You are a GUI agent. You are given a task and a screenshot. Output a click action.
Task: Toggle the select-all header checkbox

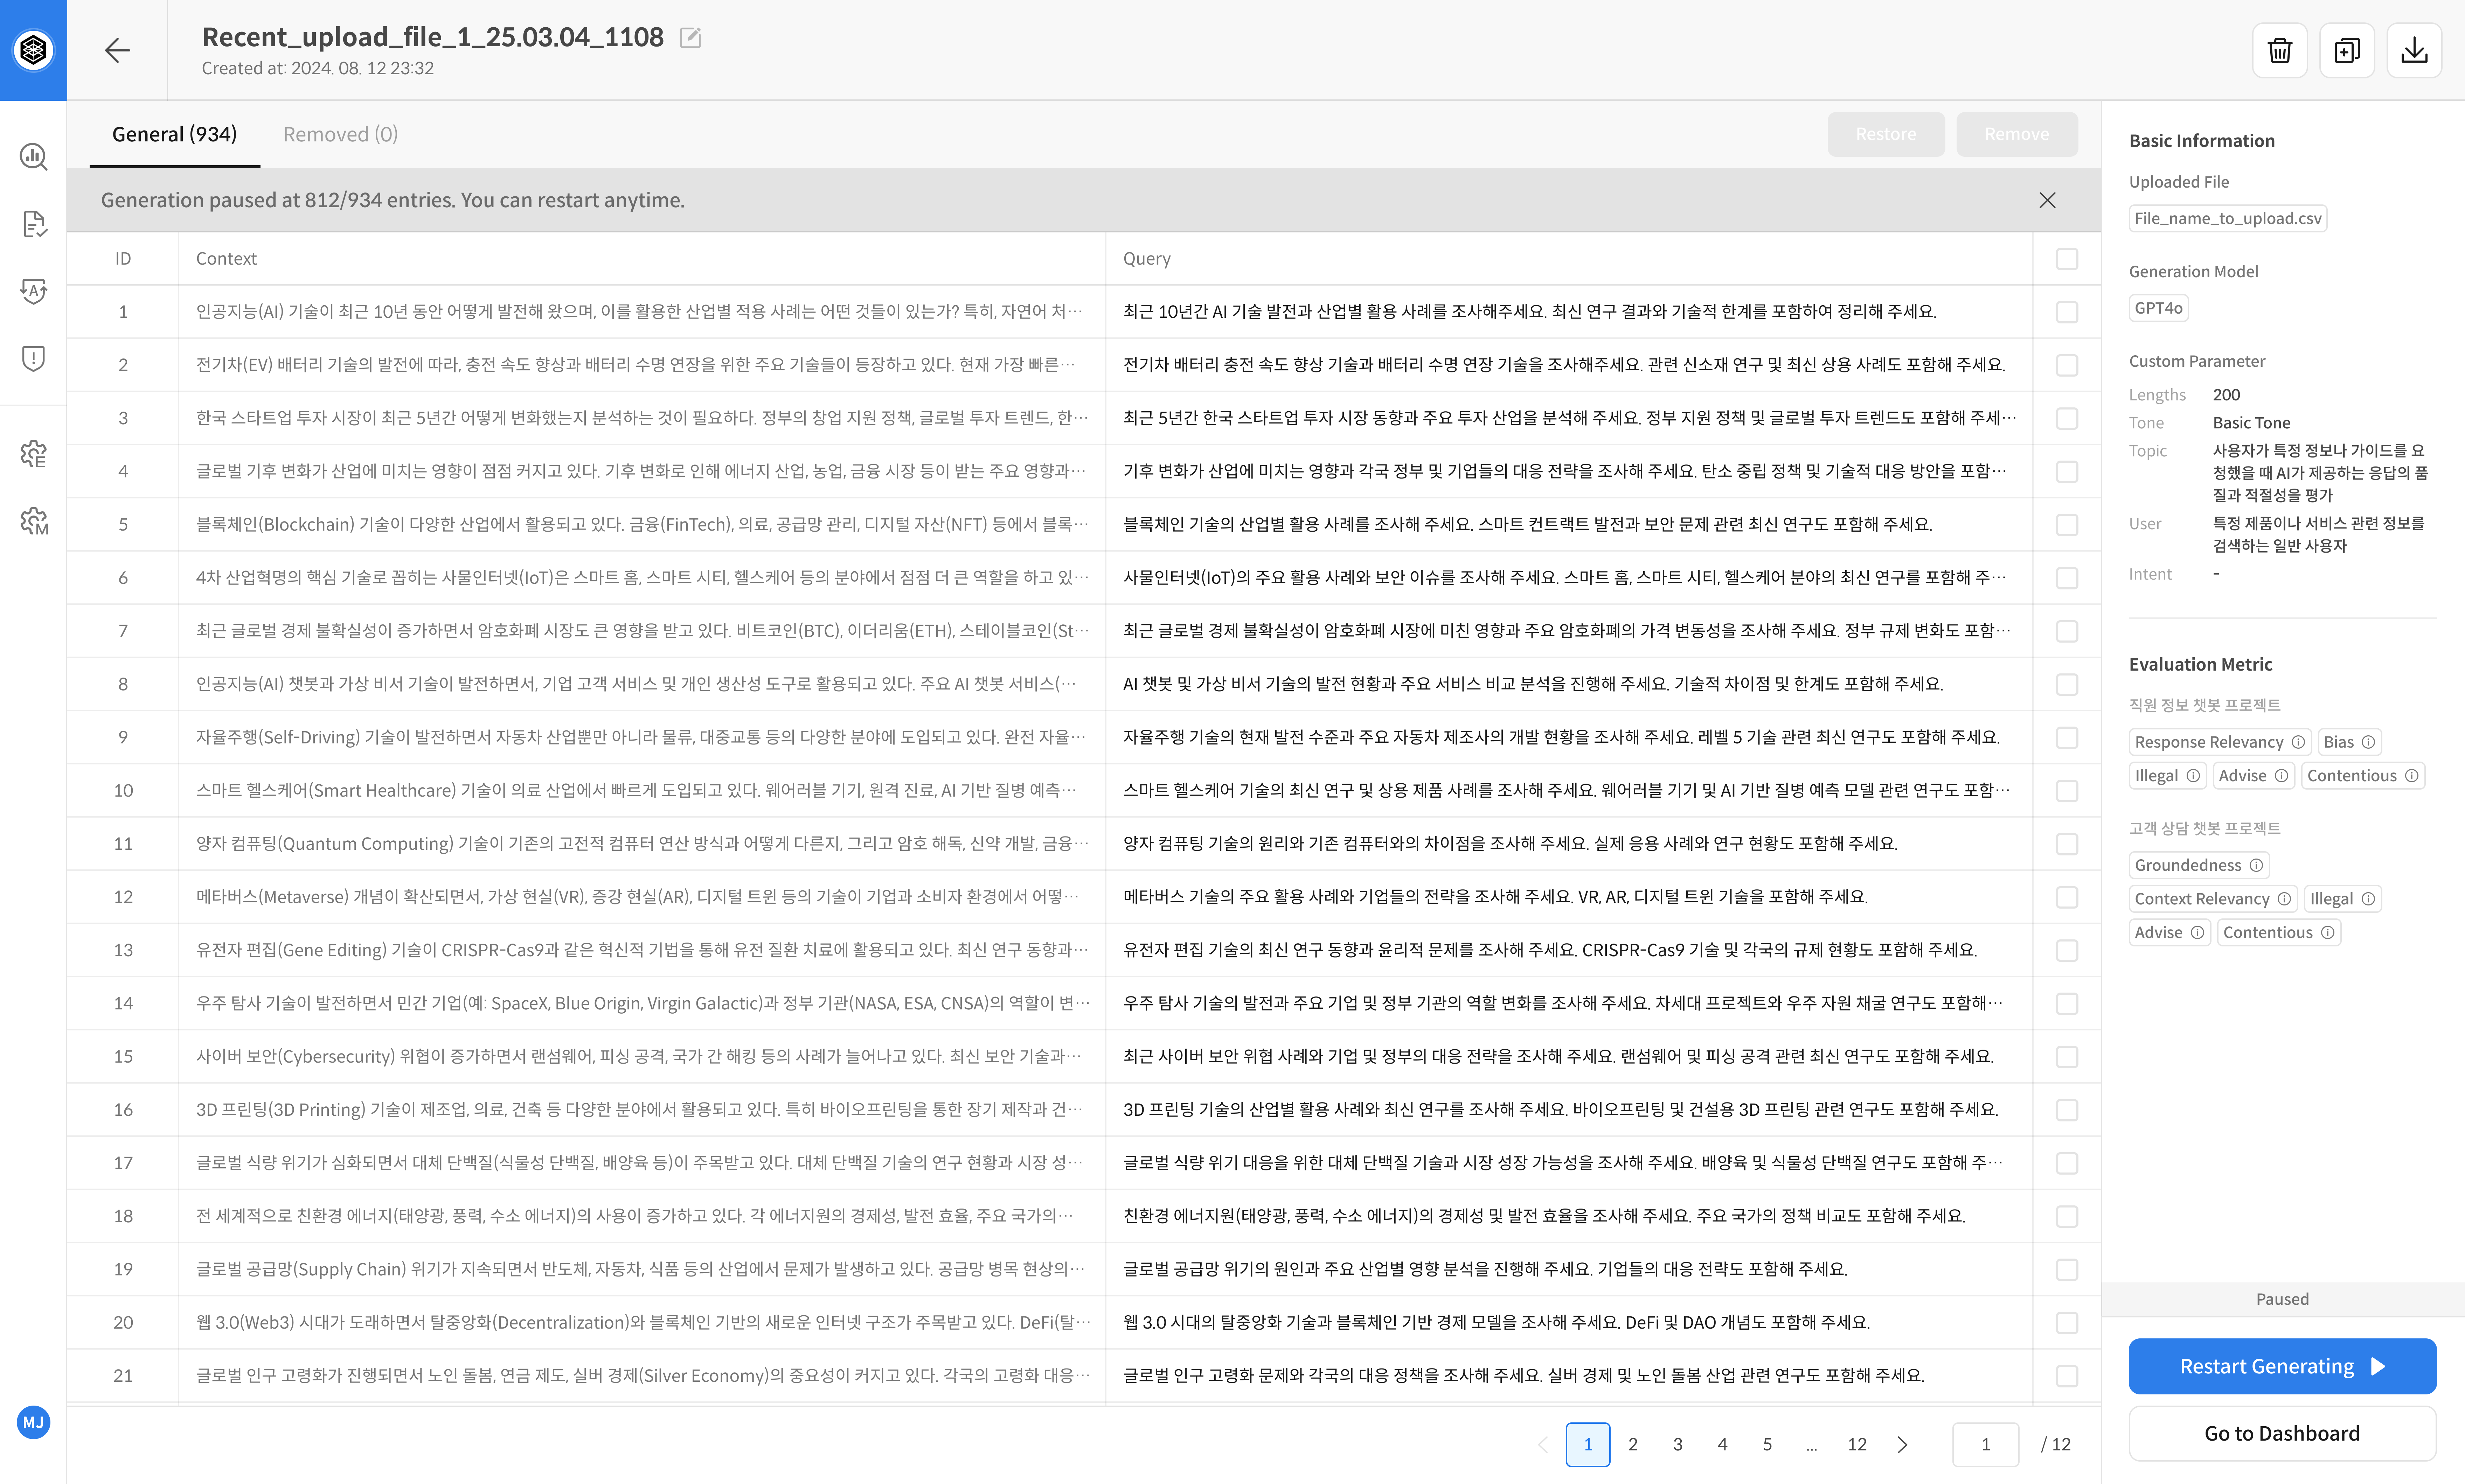tap(2067, 259)
